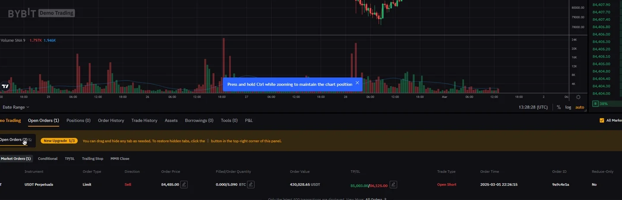Select the Conditional orders sub-tab

click(x=48, y=159)
